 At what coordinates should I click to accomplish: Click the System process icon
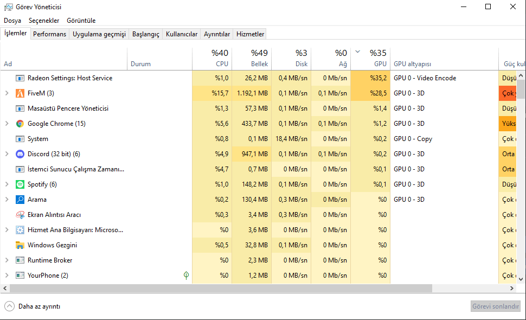(x=20, y=139)
